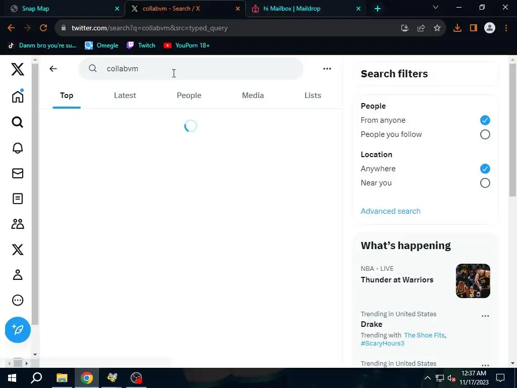
Task: Click the blue compose Post button
Action: [x=18, y=329]
